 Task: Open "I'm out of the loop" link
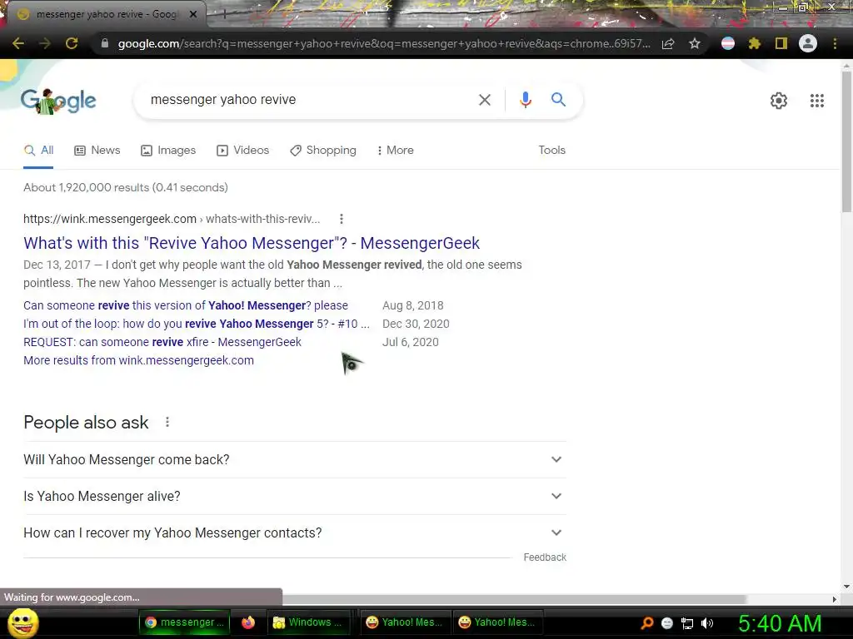click(x=197, y=324)
